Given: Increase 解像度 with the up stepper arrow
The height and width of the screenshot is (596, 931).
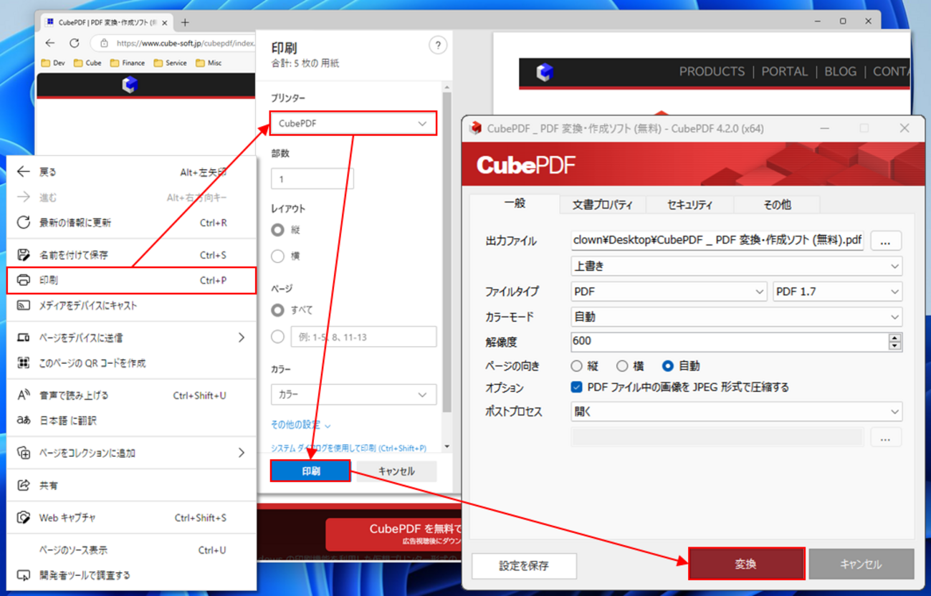Looking at the screenshot, I should [894, 338].
